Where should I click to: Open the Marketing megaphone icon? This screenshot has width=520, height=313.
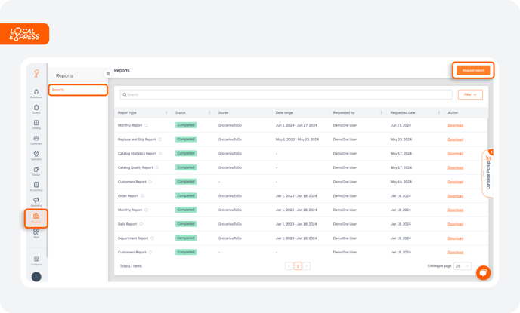(36, 202)
